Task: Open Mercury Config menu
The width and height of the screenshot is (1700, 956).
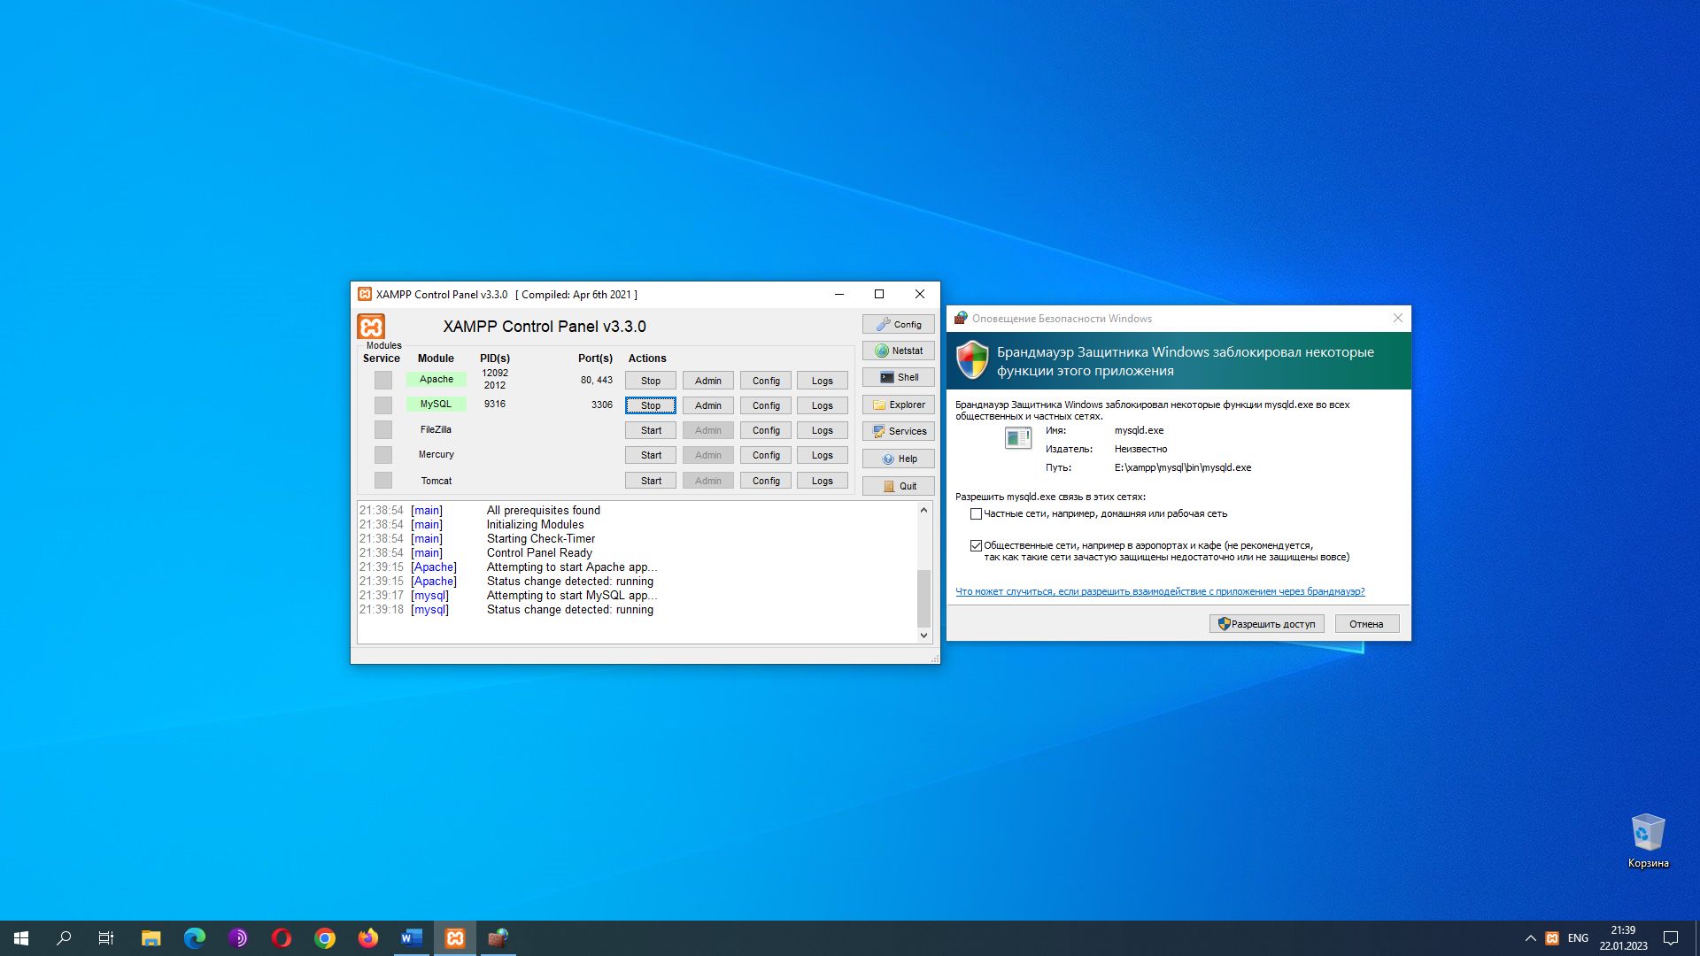Action: click(x=766, y=455)
